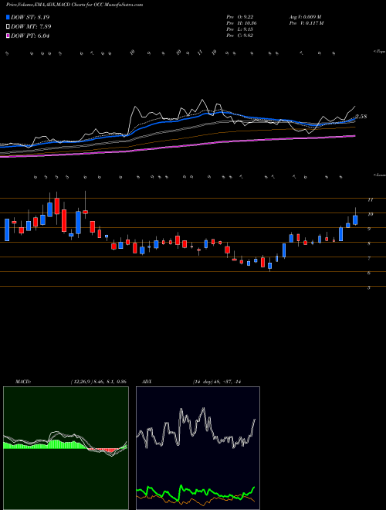Click the price axis label 5
This screenshot has width=386, height=510.
pos(369,287)
